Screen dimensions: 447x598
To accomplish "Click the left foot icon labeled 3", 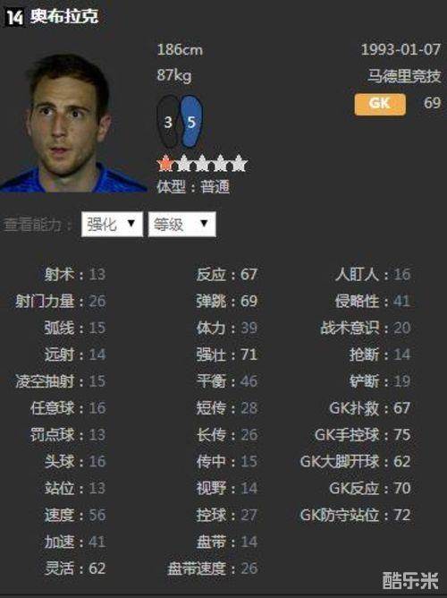I will point(168,122).
